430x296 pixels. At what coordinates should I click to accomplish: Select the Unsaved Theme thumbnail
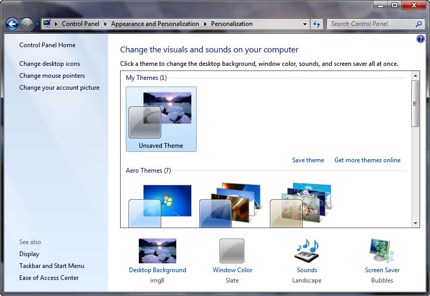click(x=161, y=119)
